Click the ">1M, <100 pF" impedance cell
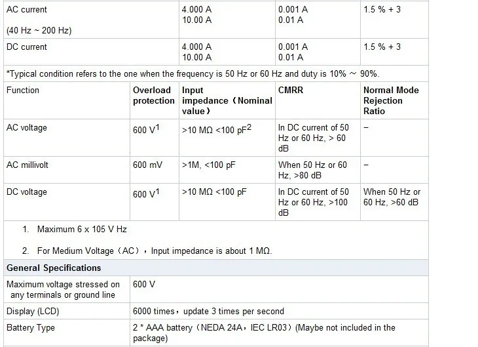478x347 pixels. click(208, 165)
